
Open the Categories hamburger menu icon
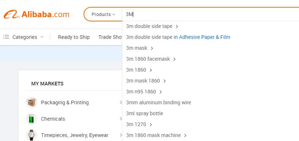tap(6, 37)
